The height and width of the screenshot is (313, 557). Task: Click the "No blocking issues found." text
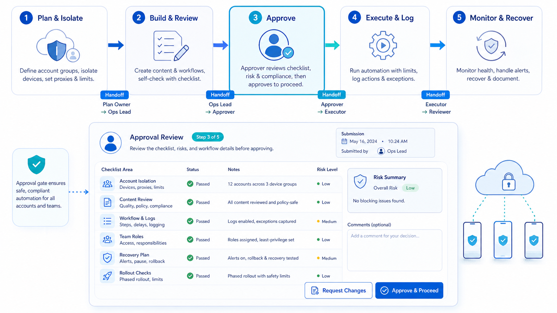[379, 201]
